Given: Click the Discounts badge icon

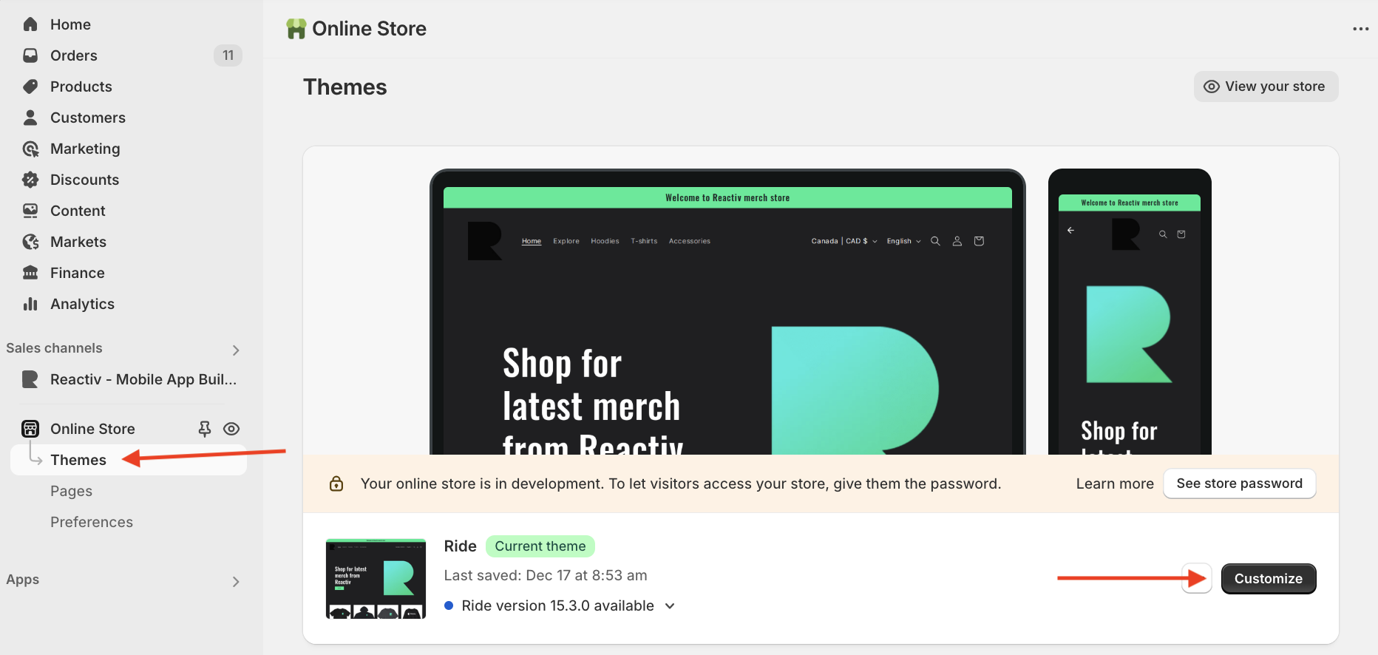Looking at the screenshot, I should point(30,180).
